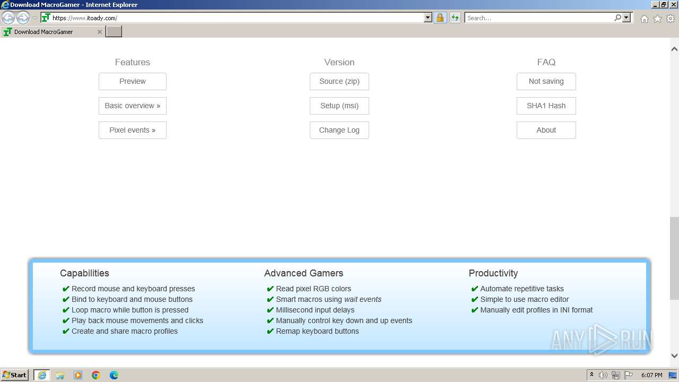
Task: Click 'Manually edit profiles in INI format'
Action: click(536, 310)
